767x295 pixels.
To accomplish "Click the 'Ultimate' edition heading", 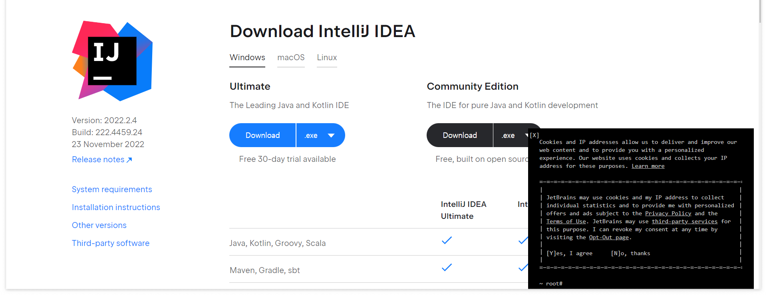I will point(250,87).
